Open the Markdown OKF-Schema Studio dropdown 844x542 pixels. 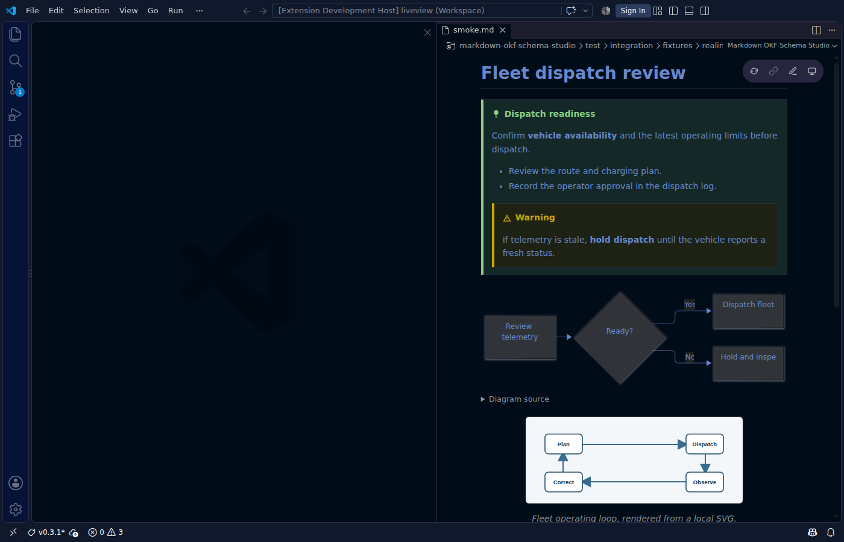coord(782,46)
